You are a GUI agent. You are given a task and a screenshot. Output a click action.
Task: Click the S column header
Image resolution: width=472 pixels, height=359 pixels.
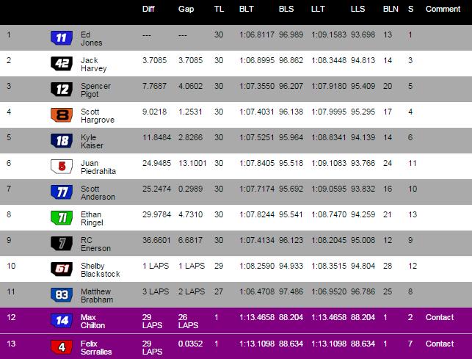410,9
